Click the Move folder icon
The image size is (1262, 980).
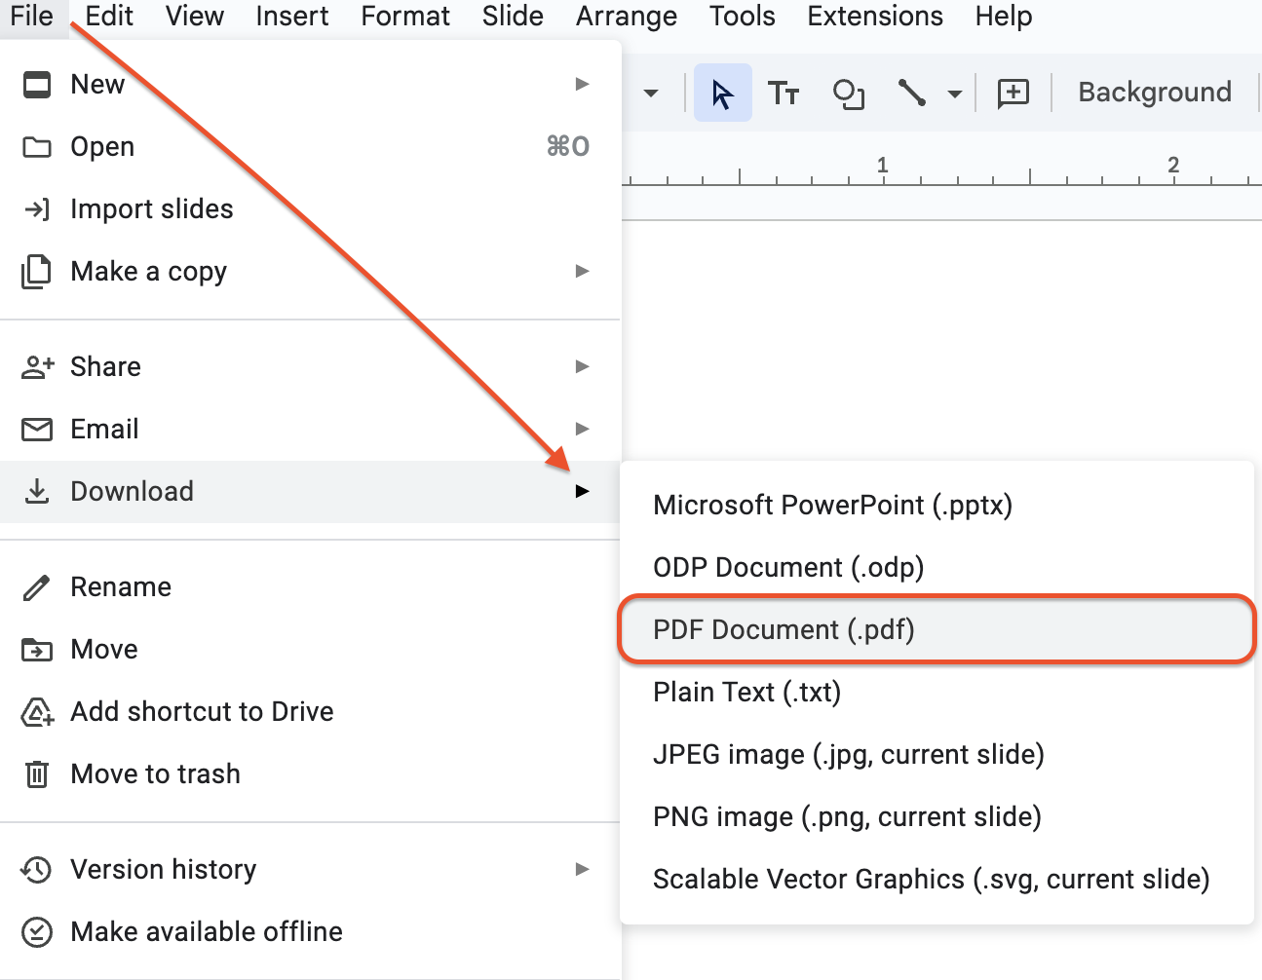click(37, 650)
